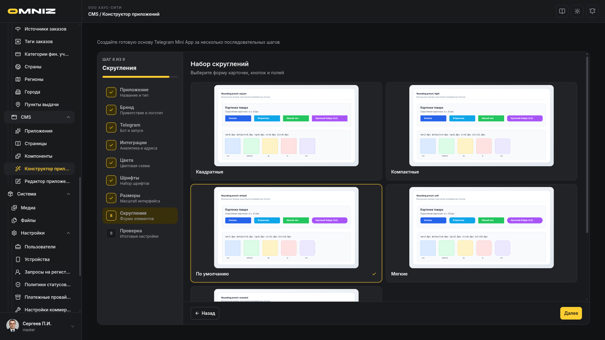Go to wizard step Telegram
Viewport: 605px width, 340px height.
(x=140, y=128)
